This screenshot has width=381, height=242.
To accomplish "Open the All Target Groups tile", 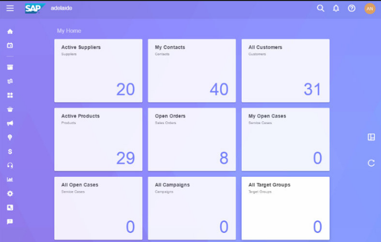I will pos(285,208).
